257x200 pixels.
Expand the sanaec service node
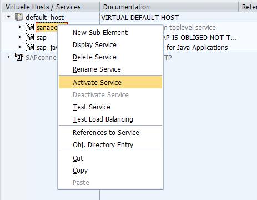pos(20,27)
